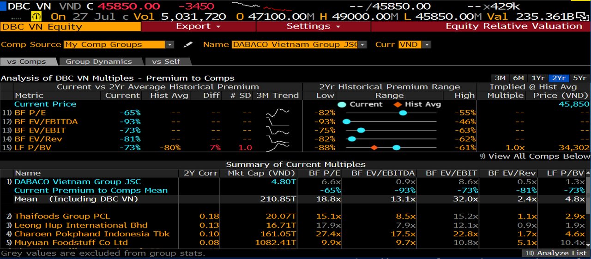Open the Settings dropdown menu
Screen dimensions: 591x259
click(x=313, y=26)
